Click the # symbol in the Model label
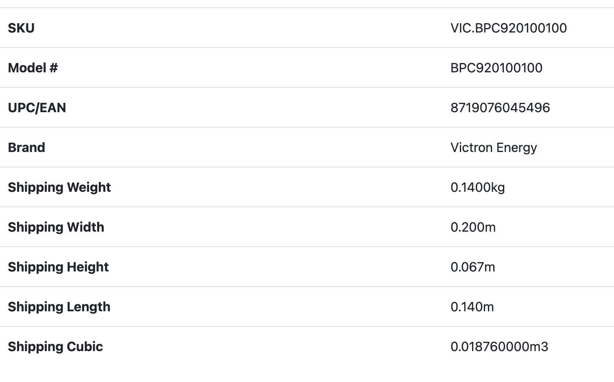The width and height of the screenshot is (614, 382). (54, 68)
